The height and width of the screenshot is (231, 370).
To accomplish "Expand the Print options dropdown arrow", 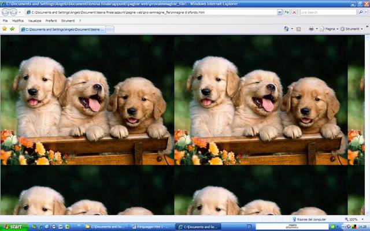I will 317,29.
